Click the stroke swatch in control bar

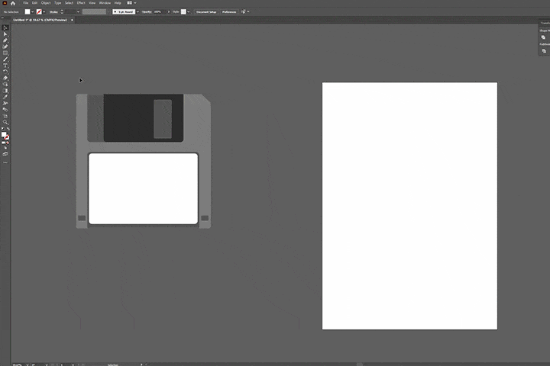click(39, 12)
